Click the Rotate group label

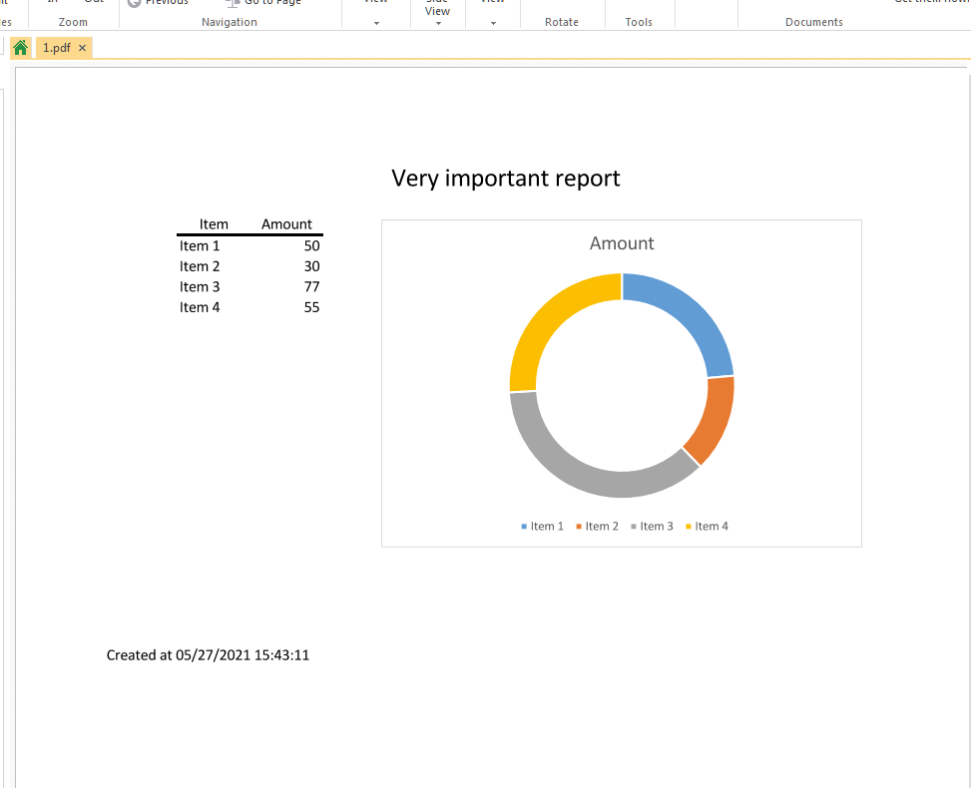pos(562,22)
